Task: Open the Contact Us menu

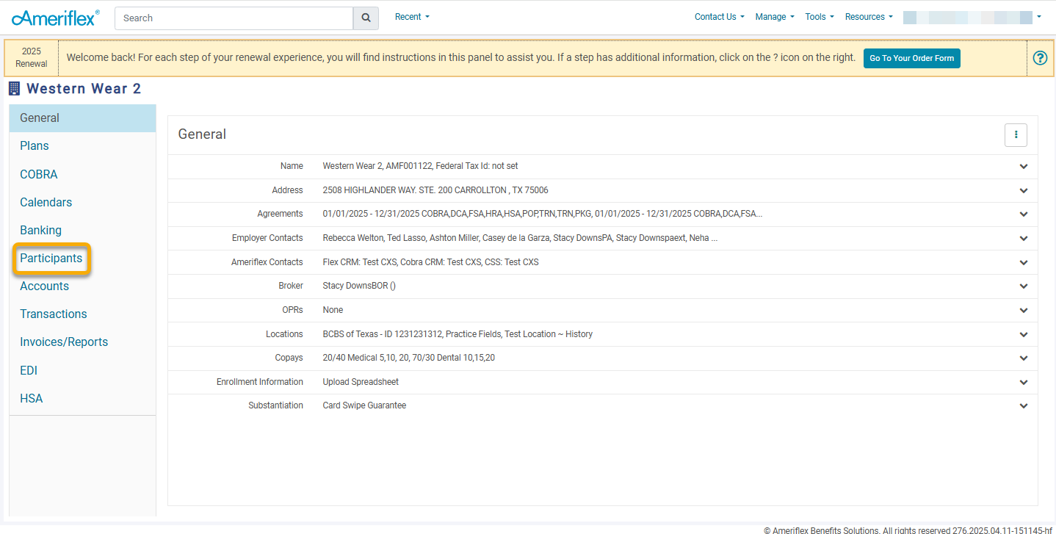Action: [719, 17]
